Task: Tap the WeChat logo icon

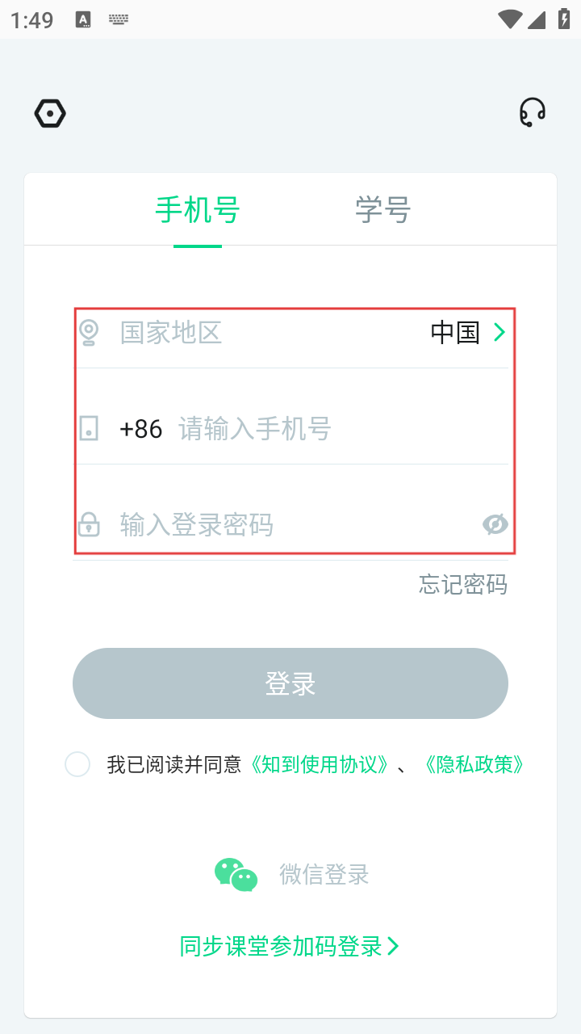Action: (x=236, y=874)
